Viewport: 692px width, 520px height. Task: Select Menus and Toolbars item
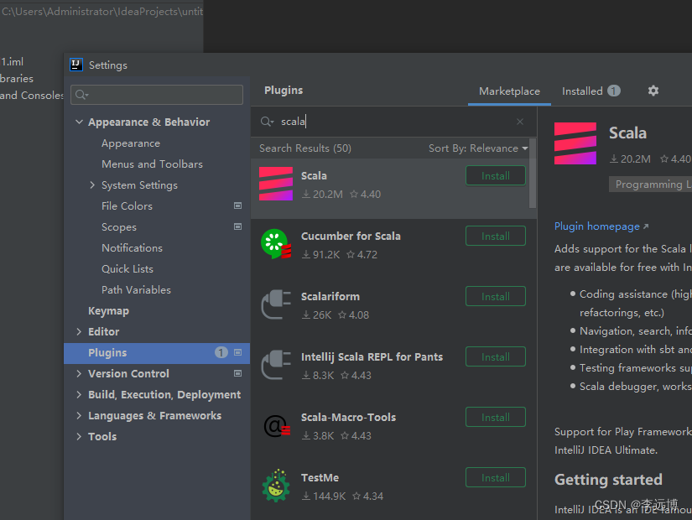coord(153,164)
